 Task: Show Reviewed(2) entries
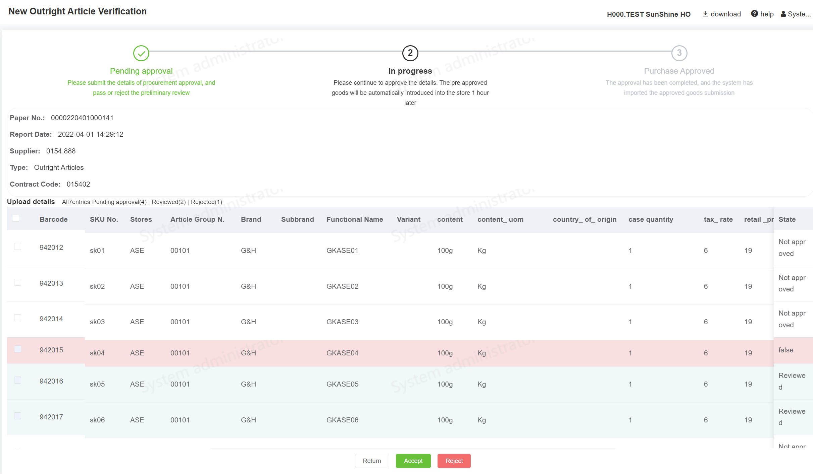[x=168, y=202]
